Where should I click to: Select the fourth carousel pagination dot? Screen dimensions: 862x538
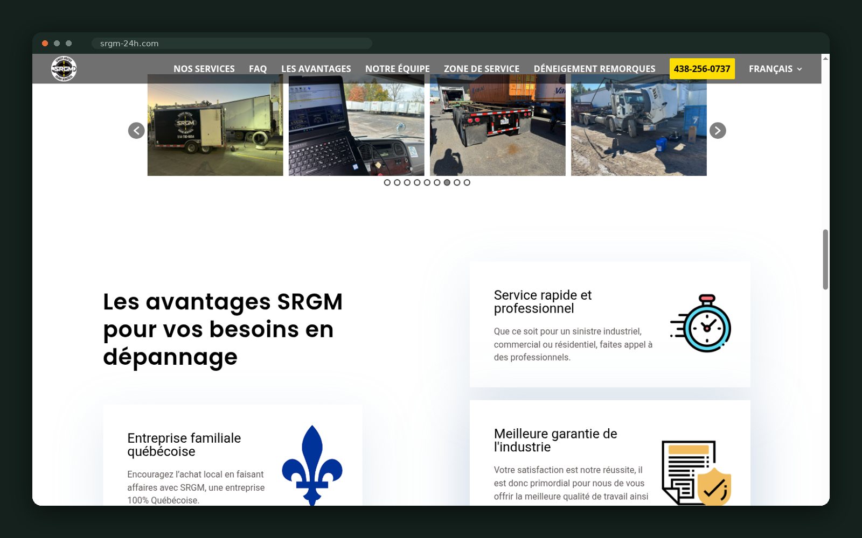click(417, 182)
